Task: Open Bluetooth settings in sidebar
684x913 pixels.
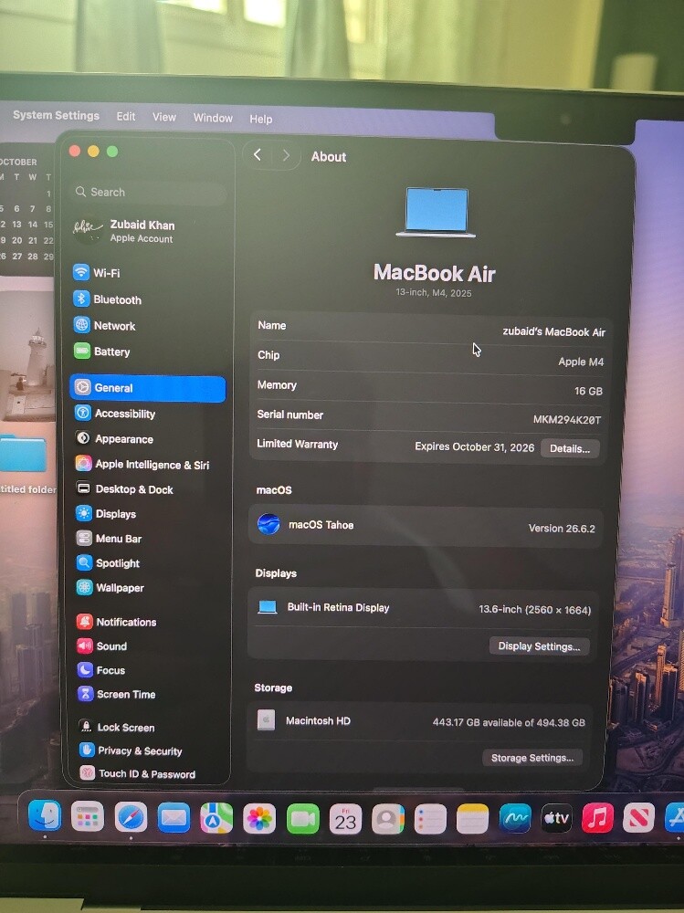Action: click(x=107, y=299)
